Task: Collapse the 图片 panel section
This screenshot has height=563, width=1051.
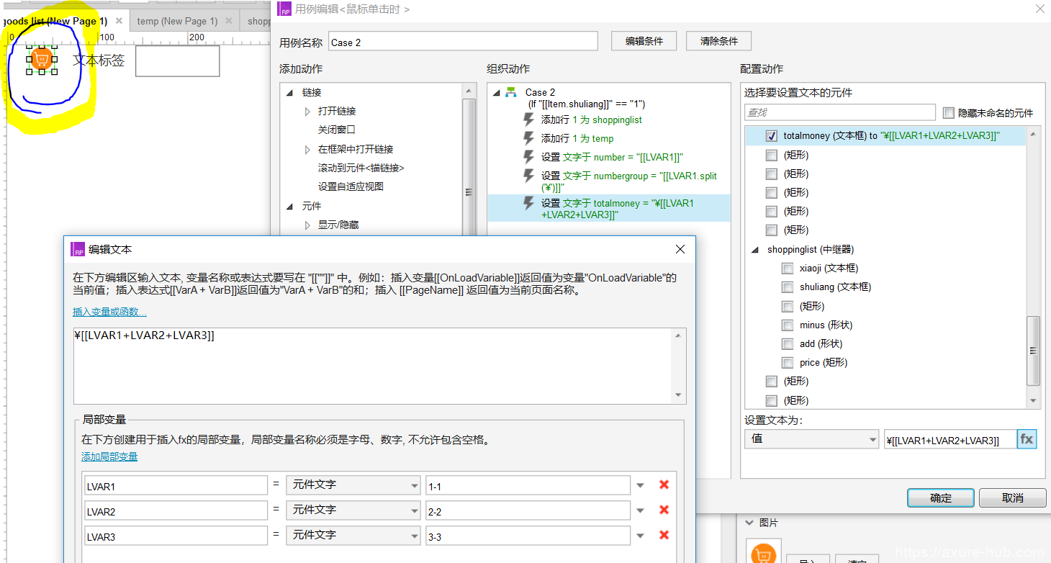Action: tap(749, 523)
